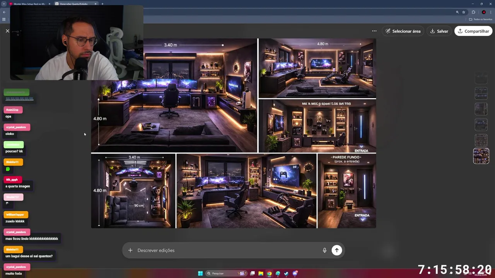495x278 pixels.
Task: Open the Todos os favoritos folder
Action: click(481, 19)
